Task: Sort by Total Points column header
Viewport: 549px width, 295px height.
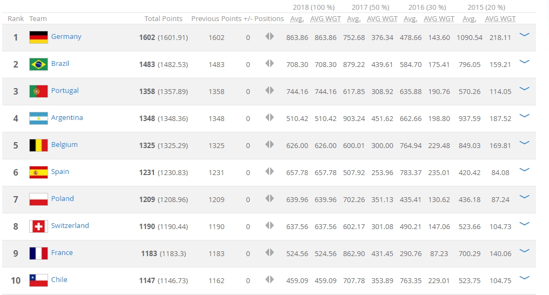Action: click(164, 18)
